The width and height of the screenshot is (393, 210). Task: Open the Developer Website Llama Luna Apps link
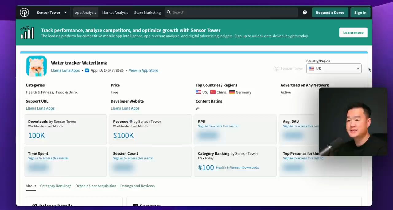coord(125,108)
